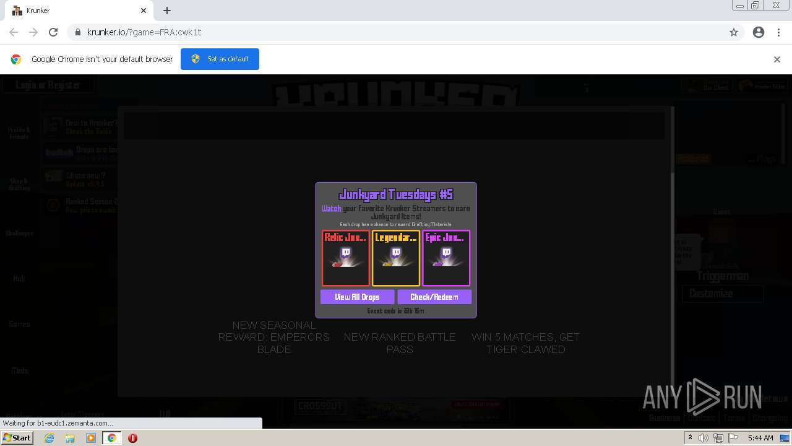Open the Relic Junkyard drop card

tap(345, 258)
